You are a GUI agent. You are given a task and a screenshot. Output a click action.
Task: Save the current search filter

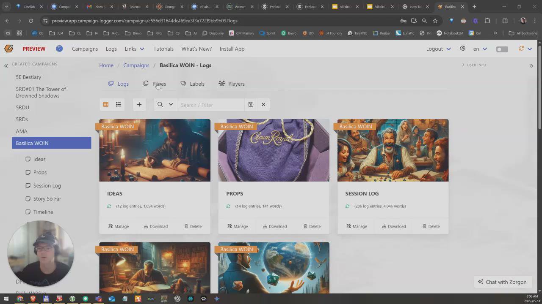[x=251, y=105]
